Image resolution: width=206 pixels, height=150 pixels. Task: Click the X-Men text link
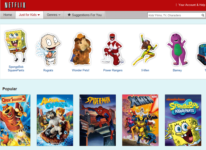(x=145, y=70)
